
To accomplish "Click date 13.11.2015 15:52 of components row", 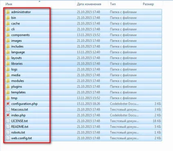I will (89, 35).
